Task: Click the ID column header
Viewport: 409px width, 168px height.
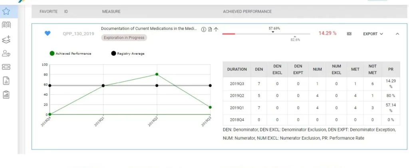Action: point(66,12)
